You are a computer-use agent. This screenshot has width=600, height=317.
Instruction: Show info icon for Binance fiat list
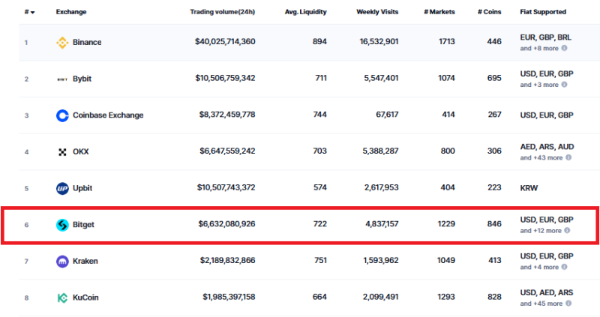tap(564, 48)
